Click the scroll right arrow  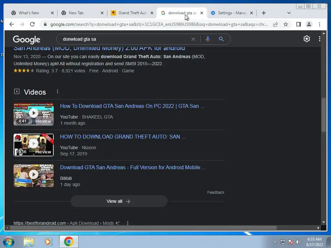coord(318,228)
